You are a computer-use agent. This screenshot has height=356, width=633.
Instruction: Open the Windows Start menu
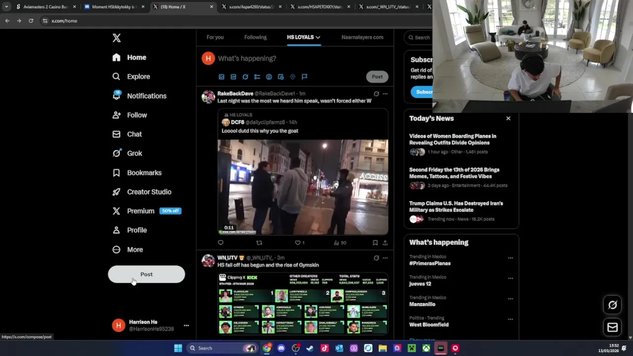point(178,348)
